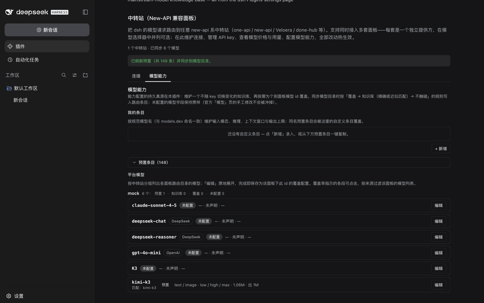484x303 pixels.
Task: Click DeepSeek tag on deepseek-chat
Action: pyautogui.click(x=180, y=221)
